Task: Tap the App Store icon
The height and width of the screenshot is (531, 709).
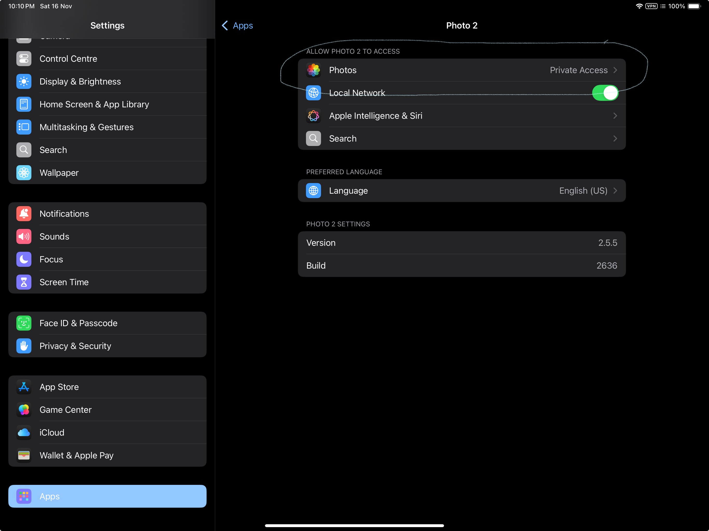Action: 24,387
